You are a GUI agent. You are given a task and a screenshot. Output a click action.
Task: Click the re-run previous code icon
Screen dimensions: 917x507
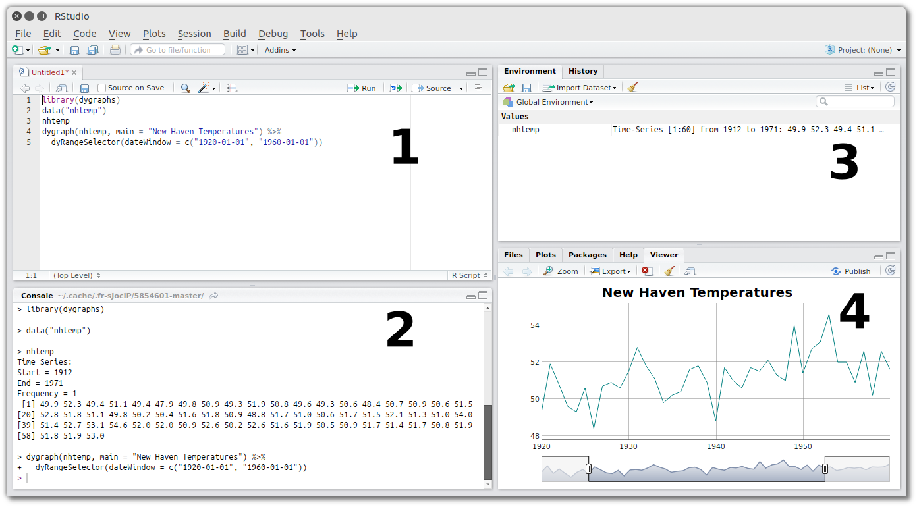(x=396, y=88)
